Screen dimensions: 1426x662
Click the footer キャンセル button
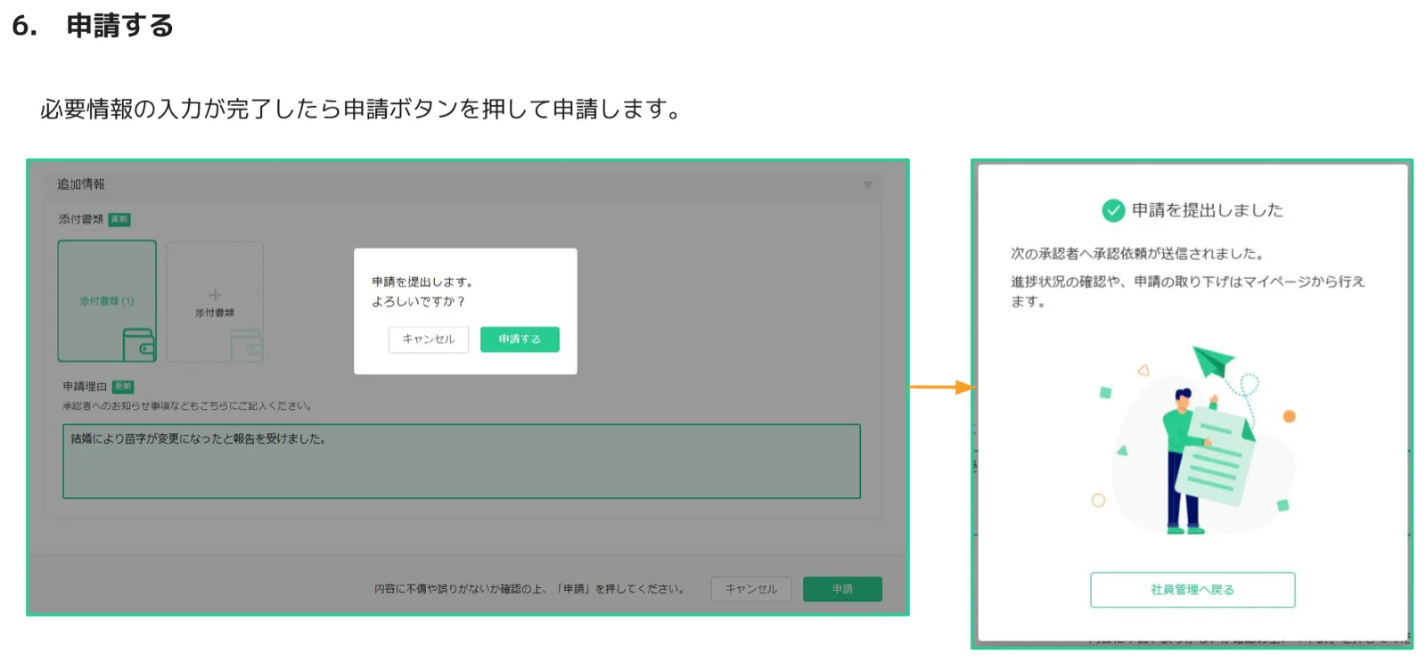click(x=750, y=589)
